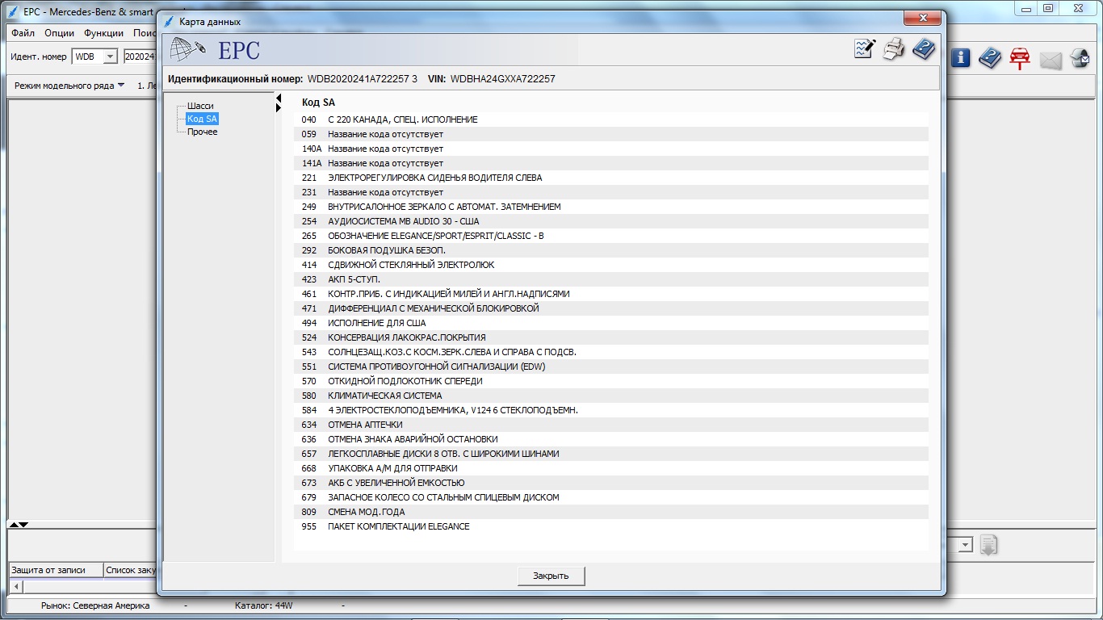Click the Карта данных title bar icon
Screen dimensions: 1103x620
coord(169,22)
